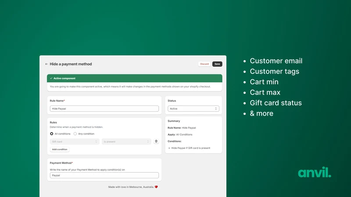Click 'Customer tags' bullet text
Screen dimensions: 351x197
point(275,71)
